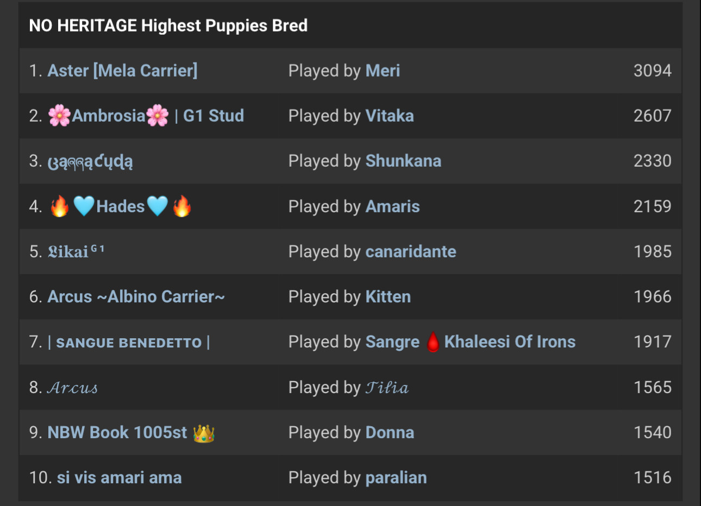
Task: Open the Likai G1 dog link
Action: (76, 251)
